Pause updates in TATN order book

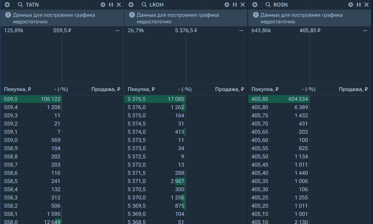pos(111,5)
